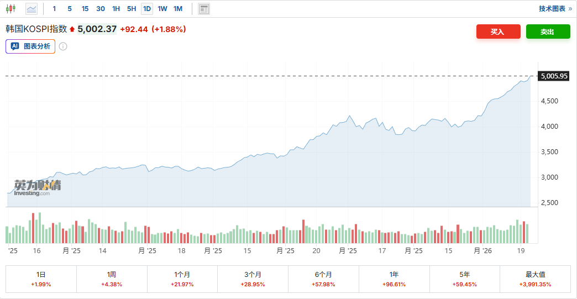The width and height of the screenshot is (577, 299).
Task: Choose the 15-minute interval
Action: [x=85, y=9]
